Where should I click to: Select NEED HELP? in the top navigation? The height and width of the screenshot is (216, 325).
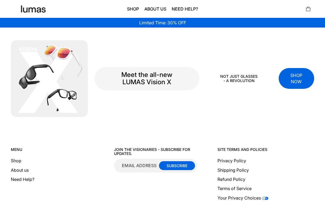[185, 9]
